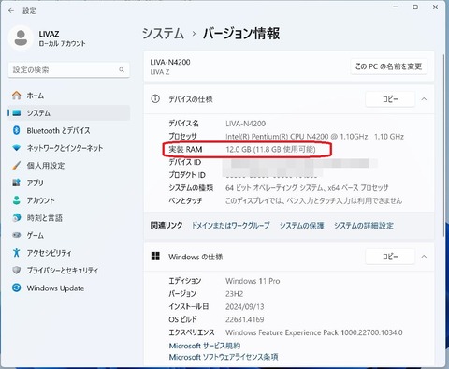The image size is (449, 369).
Task: Open システムの保護 link
Action: (x=301, y=226)
